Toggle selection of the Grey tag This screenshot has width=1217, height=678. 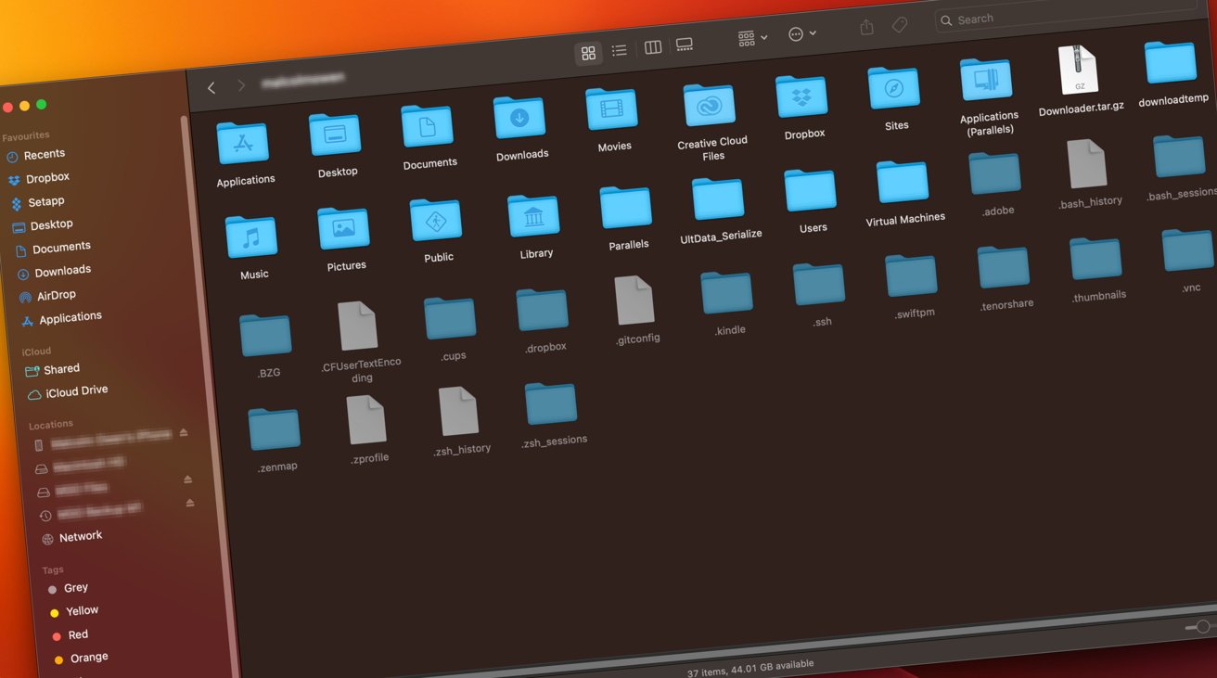pos(76,587)
